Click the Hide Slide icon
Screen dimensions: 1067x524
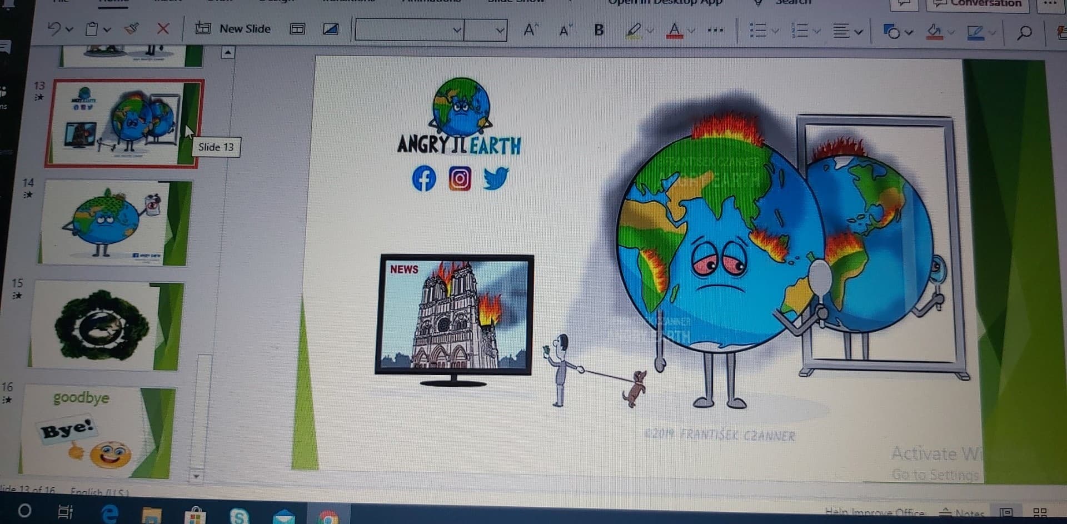[x=331, y=29]
